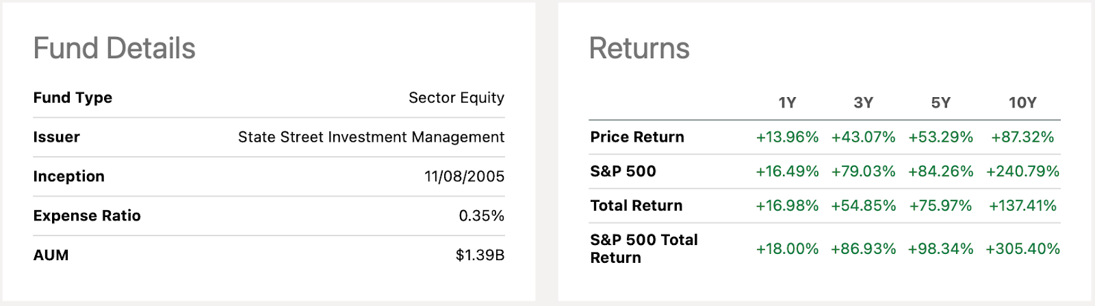Click the Sector Equity fund type value
This screenshot has height=306, width=1095.
click(x=456, y=98)
